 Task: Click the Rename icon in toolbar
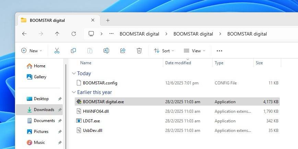pos(106,51)
